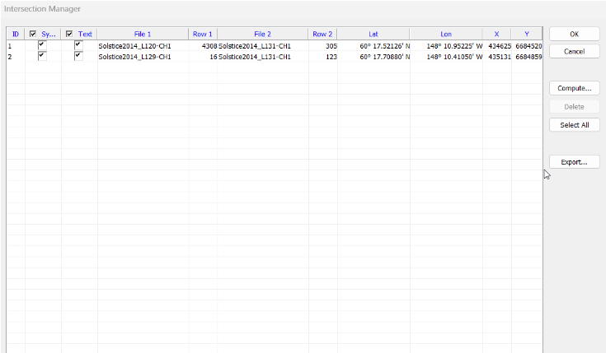
Task: Select latitude cell 60° 17.52126' N
Action: (x=373, y=46)
